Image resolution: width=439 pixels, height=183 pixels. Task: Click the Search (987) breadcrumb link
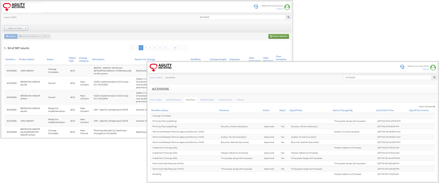(x=156, y=77)
